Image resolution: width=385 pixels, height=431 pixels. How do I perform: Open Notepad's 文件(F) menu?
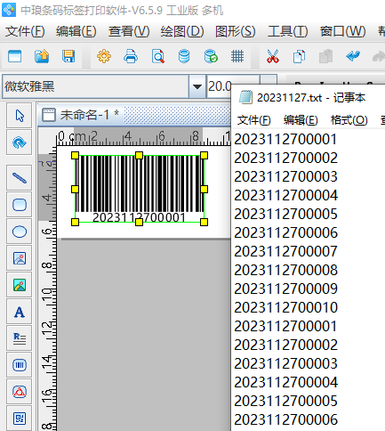pos(254,120)
